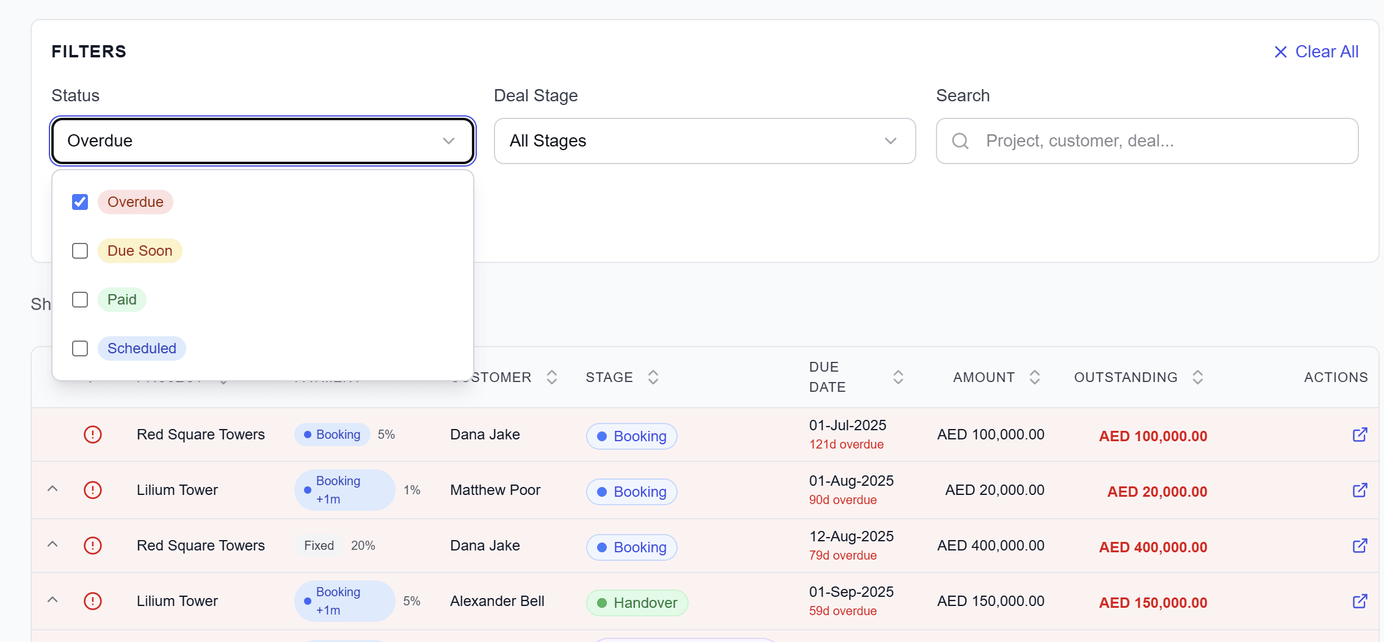Open the Deal Stage dropdown
Screen dimensions: 1384x642
click(x=705, y=140)
